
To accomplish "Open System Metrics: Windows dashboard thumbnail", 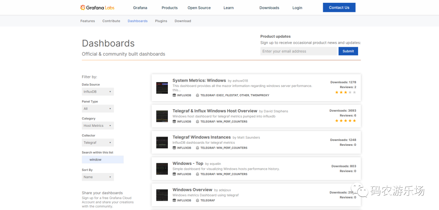I will click(162, 88).
